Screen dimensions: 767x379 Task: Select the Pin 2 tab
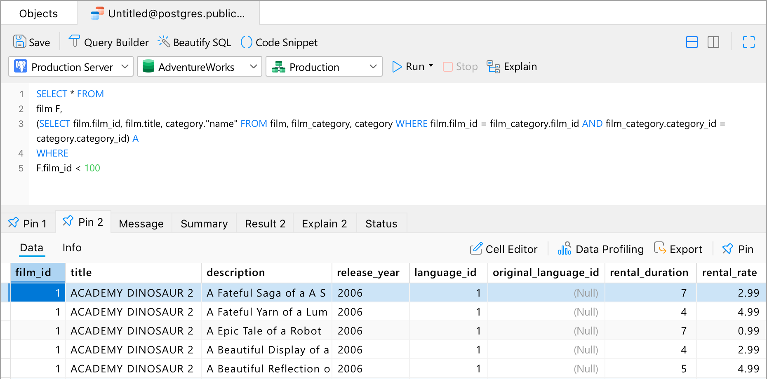(83, 222)
